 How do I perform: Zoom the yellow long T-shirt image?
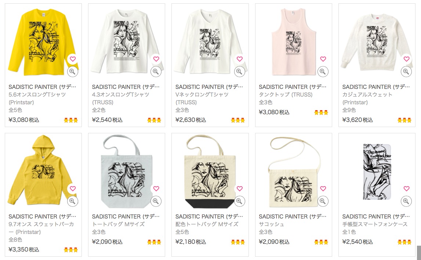73,72
